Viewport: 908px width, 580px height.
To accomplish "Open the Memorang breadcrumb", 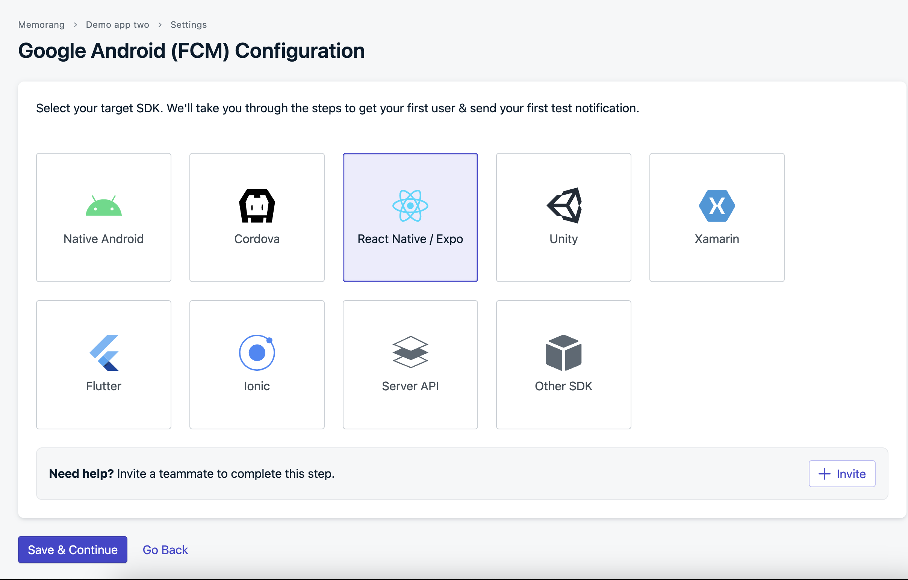I will point(41,25).
